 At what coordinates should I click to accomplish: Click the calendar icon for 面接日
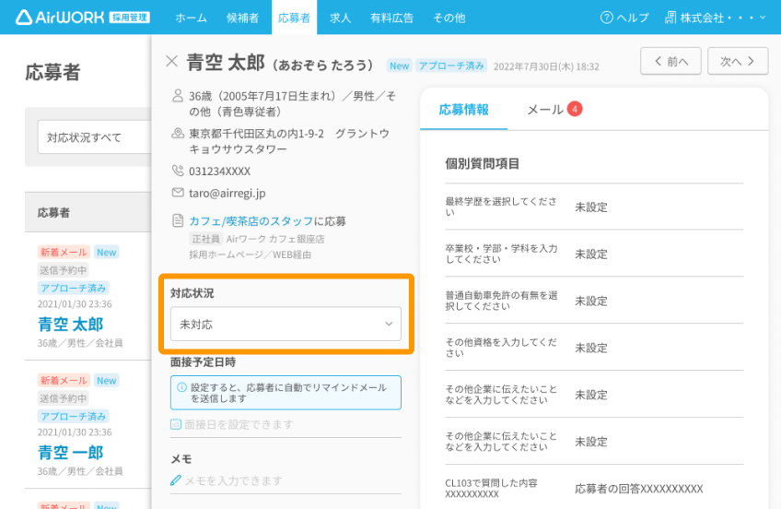pos(175,424)
